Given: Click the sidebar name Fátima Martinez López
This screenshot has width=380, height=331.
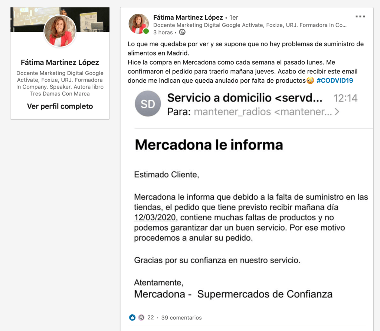Looking at the screenshot, I should tap(60, 63).
